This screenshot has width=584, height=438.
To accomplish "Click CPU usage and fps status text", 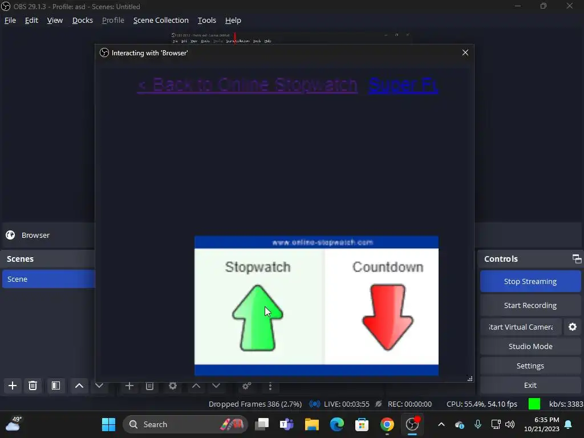I will coord(482,404).
